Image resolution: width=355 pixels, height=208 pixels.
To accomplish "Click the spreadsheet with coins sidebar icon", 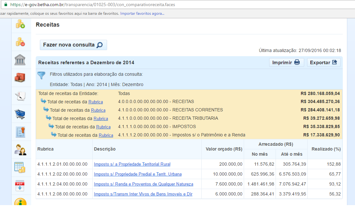I will [x=20, y=167].
